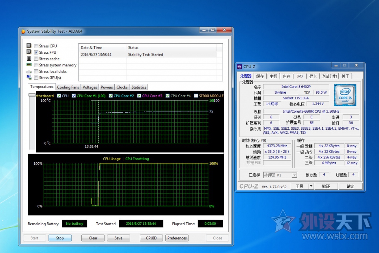Click the Socket 1151 LGA field
379x253 pixels.
pos(296,98)
